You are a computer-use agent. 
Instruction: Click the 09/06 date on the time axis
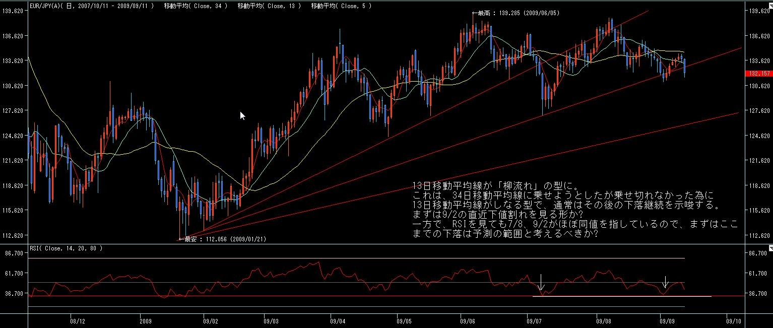(x=468, y=320)
